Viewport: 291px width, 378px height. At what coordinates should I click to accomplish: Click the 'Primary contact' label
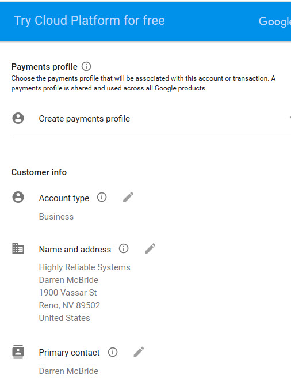[70, 353]
